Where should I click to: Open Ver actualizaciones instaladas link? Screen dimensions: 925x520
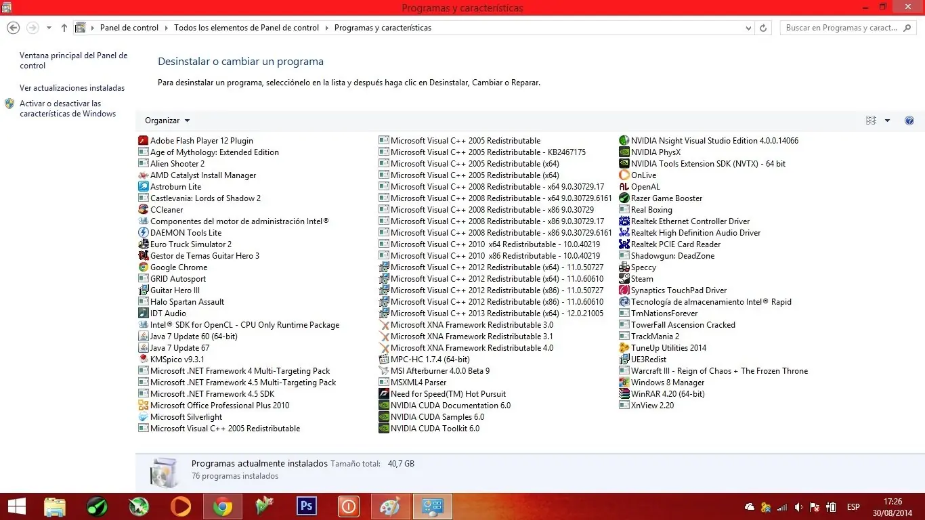coord(72,88)
